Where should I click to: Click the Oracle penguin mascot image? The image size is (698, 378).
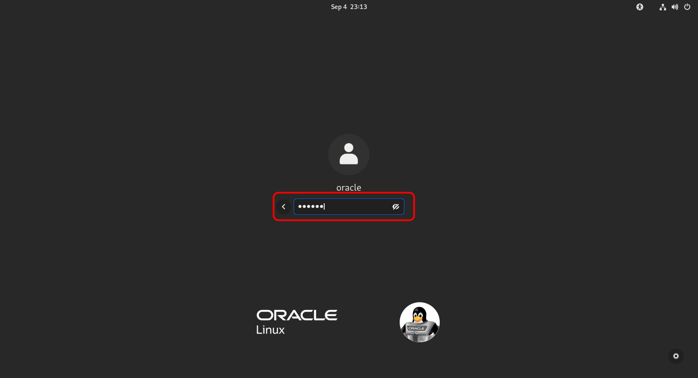click(419, 322)
